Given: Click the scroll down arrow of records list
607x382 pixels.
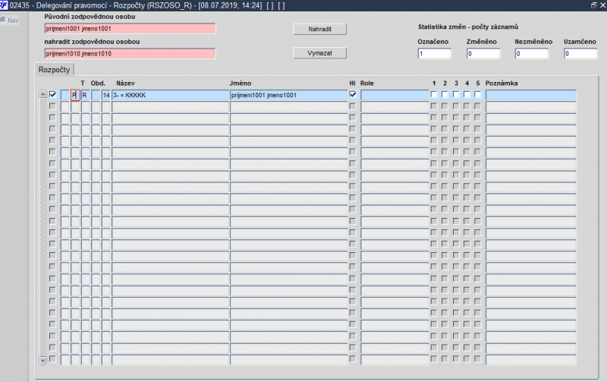Looking at the screenshot, I should click(43, 360).
